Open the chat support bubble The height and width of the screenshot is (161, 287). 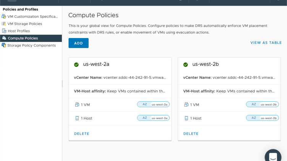[x=273, y=156]
